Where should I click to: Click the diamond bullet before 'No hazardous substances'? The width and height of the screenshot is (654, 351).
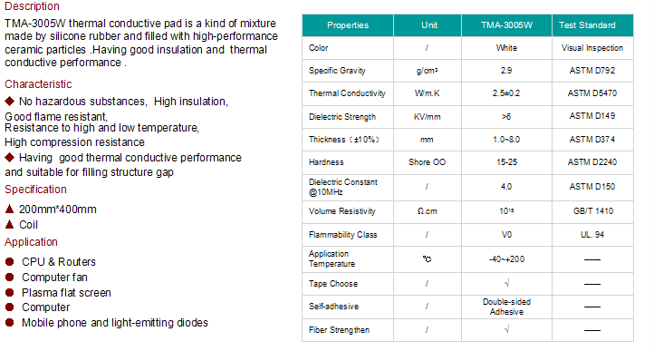[x=9, y=101]
